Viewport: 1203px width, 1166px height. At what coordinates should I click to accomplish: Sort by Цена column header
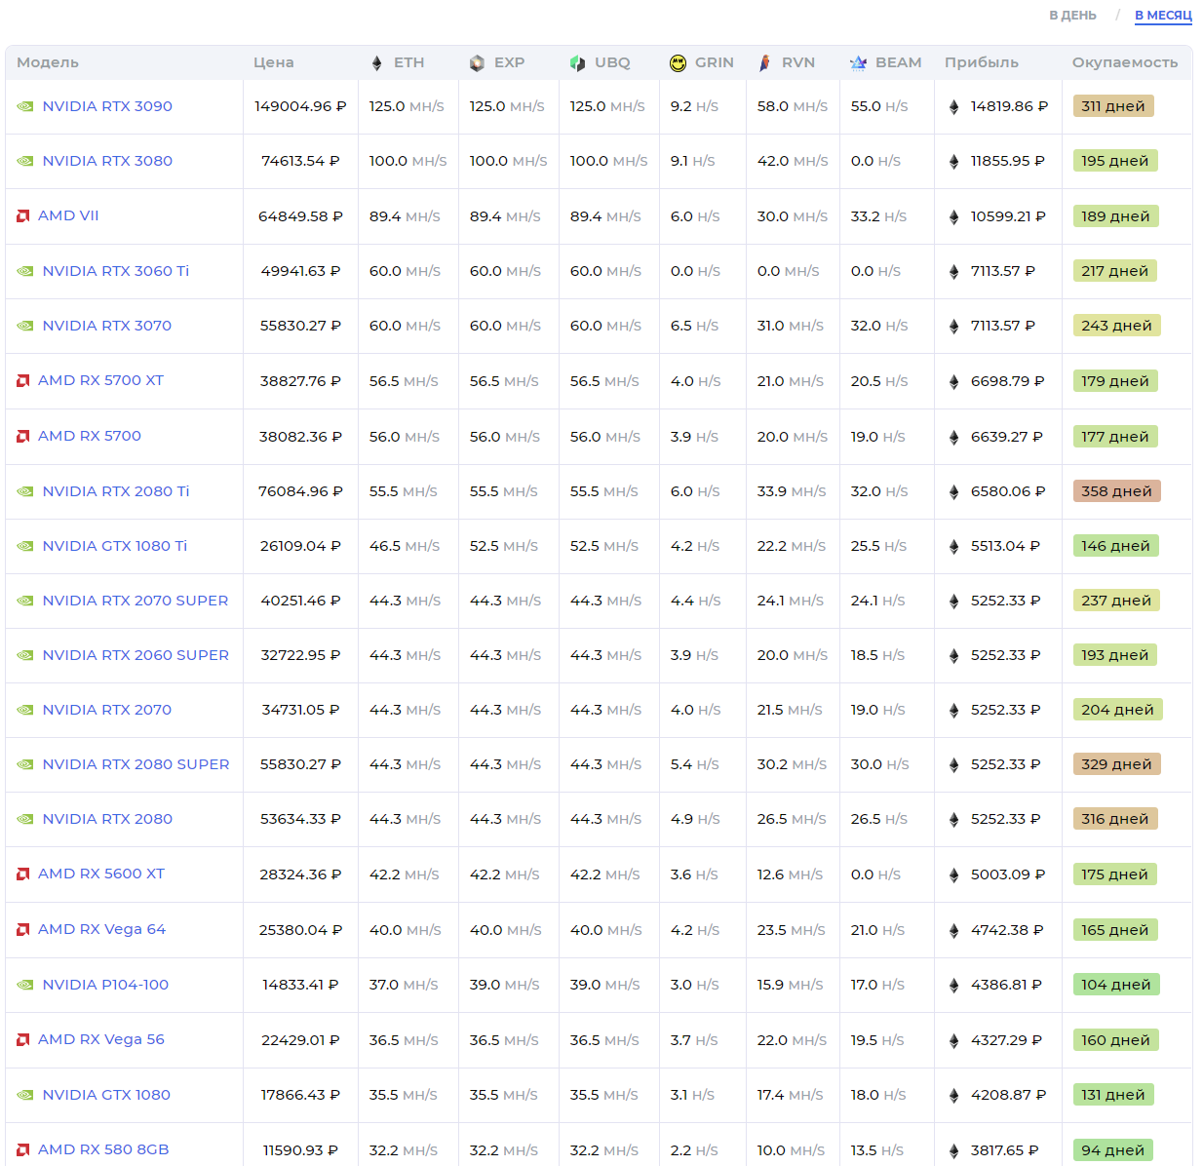pos(274,62)
